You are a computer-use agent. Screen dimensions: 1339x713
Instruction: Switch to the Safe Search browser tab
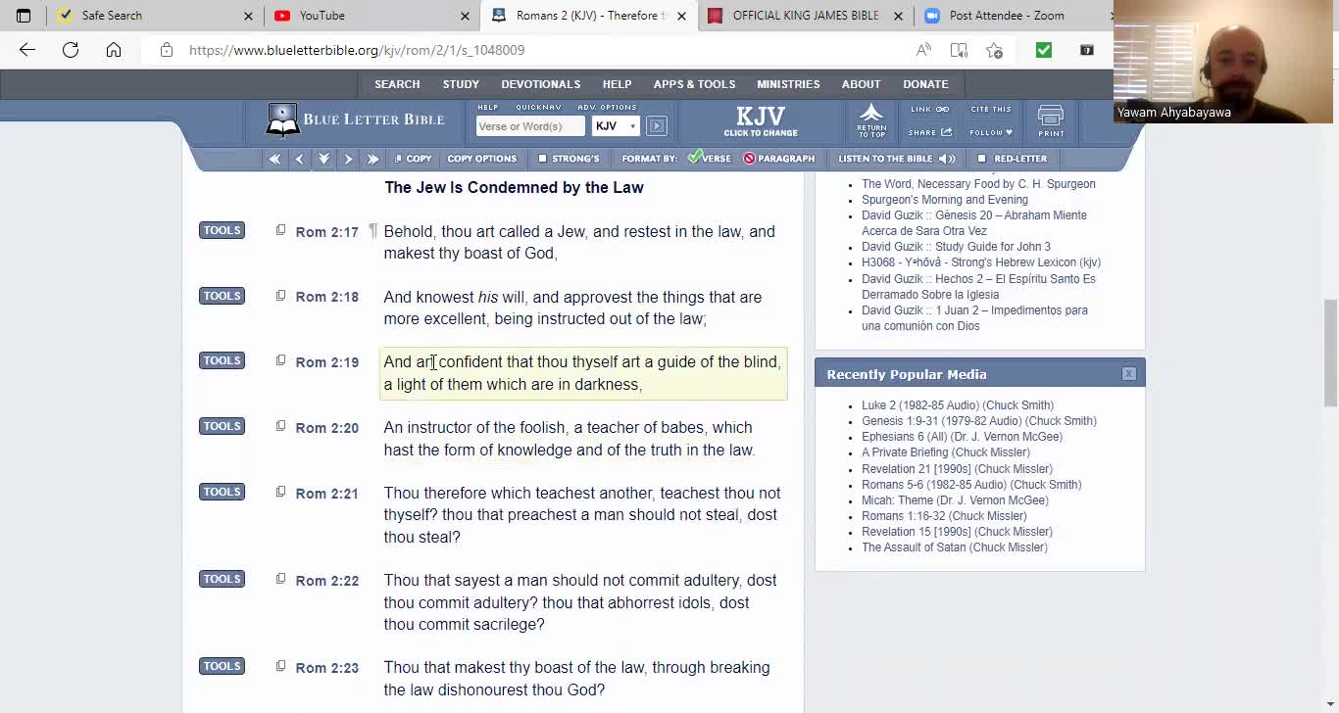click(x=155, y=16)
